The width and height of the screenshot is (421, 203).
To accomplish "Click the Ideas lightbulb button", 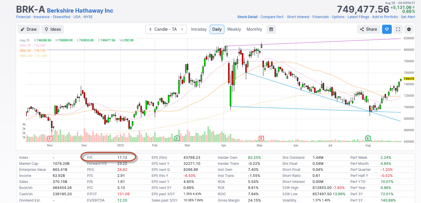I will [52, 29].
